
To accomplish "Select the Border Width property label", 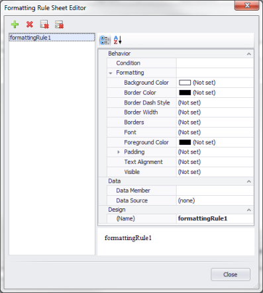I will tap(141, 112).
